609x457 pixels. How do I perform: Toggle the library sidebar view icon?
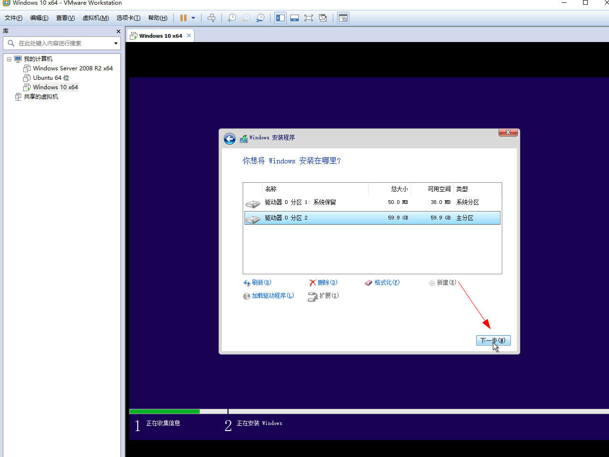click(280, 18)
